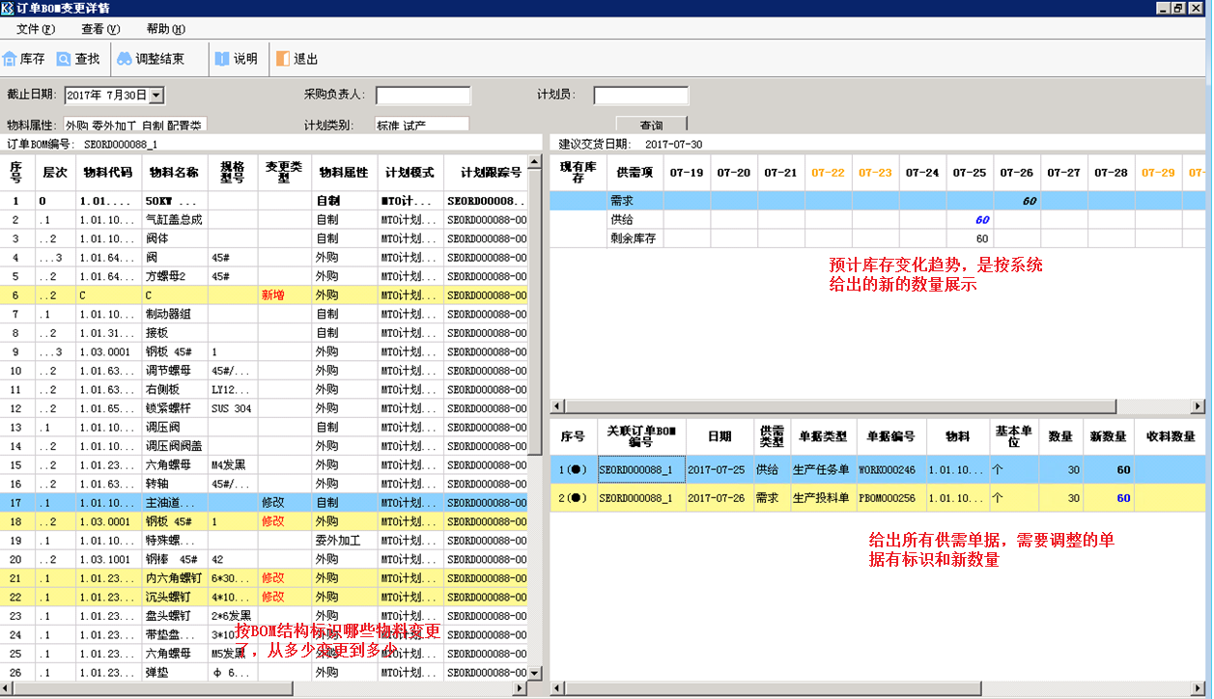Screen dimensions: 1214x699
Task: Click the 生产投料单 document type cell
Action: 824,497
